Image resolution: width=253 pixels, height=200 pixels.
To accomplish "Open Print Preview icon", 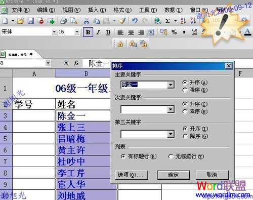I will tap(74, 21).
